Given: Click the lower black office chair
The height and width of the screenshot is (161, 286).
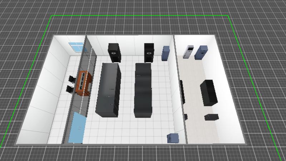Looking at the screenshot, I should click(x=69, y=89).
